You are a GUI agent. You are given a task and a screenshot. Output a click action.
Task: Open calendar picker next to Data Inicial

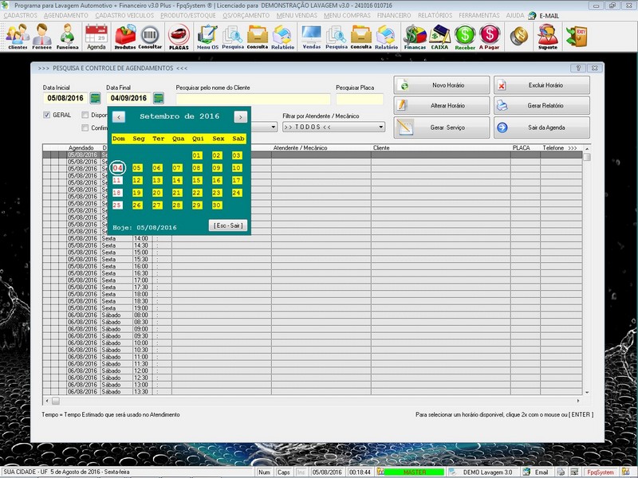[x=95, y=98]
